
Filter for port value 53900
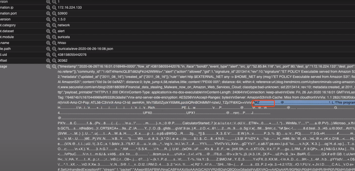48,13
